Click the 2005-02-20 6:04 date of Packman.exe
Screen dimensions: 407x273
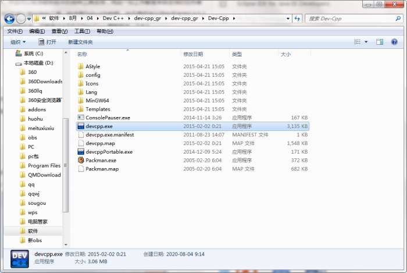(202, 161)
